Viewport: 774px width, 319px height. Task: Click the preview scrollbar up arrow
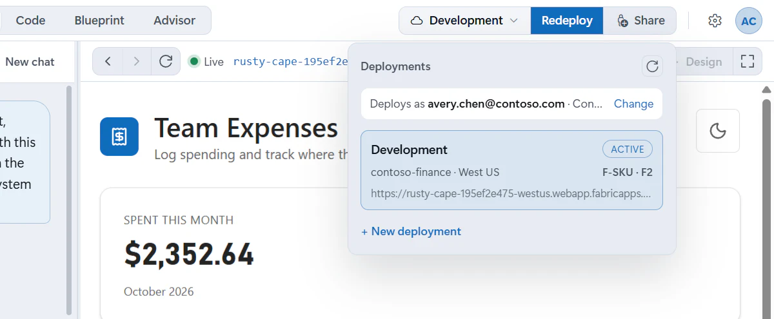pos(766,90)
